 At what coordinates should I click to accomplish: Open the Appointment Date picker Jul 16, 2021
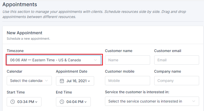pos(75,81)
